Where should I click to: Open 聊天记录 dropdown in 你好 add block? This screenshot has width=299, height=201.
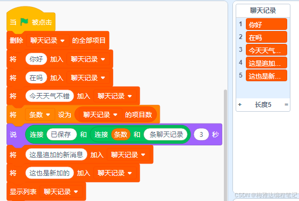pyautogui.click(x=88, y=59)
